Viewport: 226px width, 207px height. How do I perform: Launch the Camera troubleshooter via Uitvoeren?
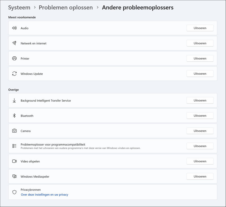coord(200,131)
